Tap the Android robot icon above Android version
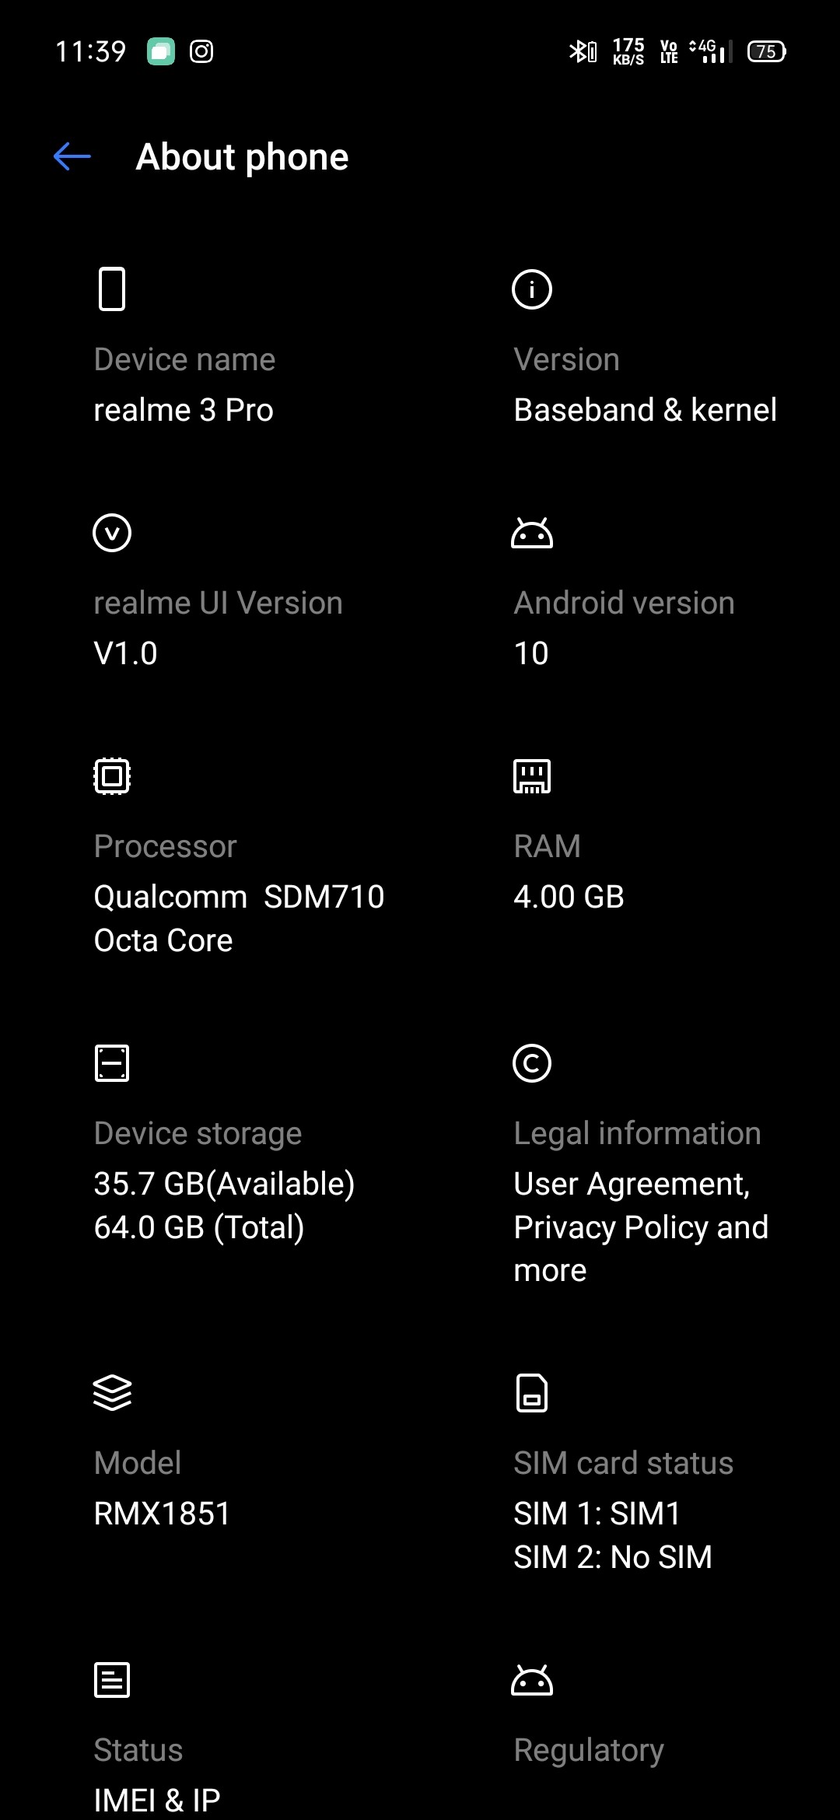Viewport: 840px width, 1820px height. 532,532
